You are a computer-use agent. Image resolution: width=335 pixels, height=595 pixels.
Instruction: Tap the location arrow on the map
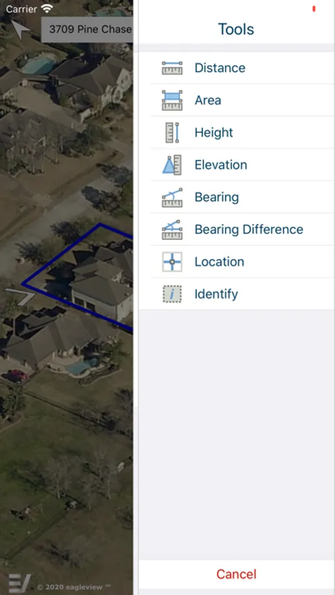pos(20,29)
